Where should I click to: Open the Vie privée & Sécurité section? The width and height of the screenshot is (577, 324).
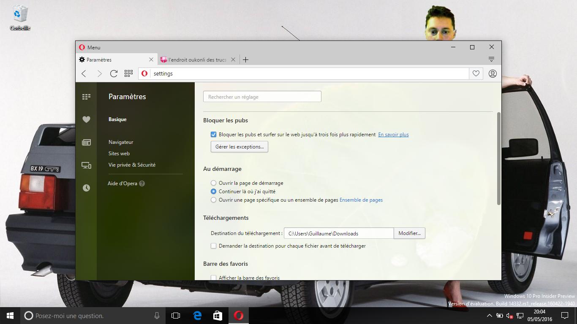[x=132, y=165]
